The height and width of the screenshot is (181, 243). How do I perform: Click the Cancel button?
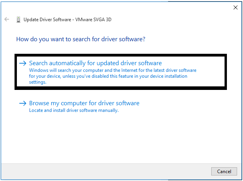tap(224, 172)
